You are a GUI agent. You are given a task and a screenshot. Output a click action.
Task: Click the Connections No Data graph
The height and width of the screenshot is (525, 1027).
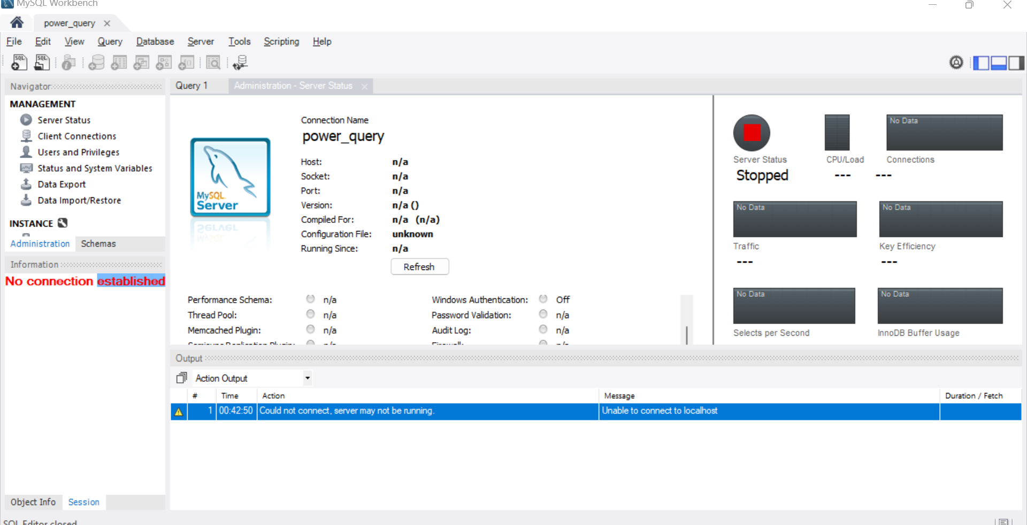tap(945, 132)
